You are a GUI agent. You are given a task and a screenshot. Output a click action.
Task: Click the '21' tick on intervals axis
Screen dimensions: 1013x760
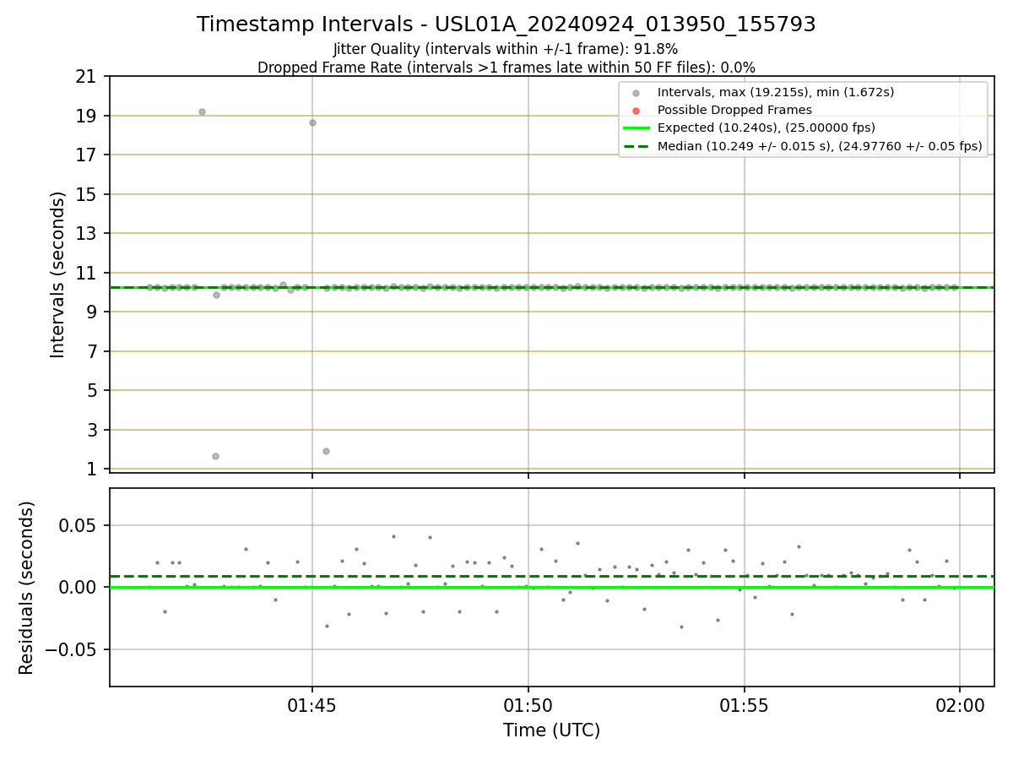click(x=86, y=77)
